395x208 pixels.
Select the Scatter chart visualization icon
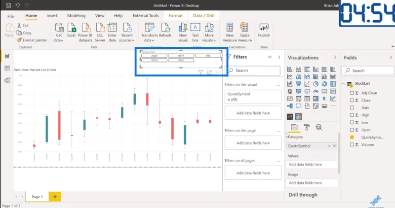[307, 84]
